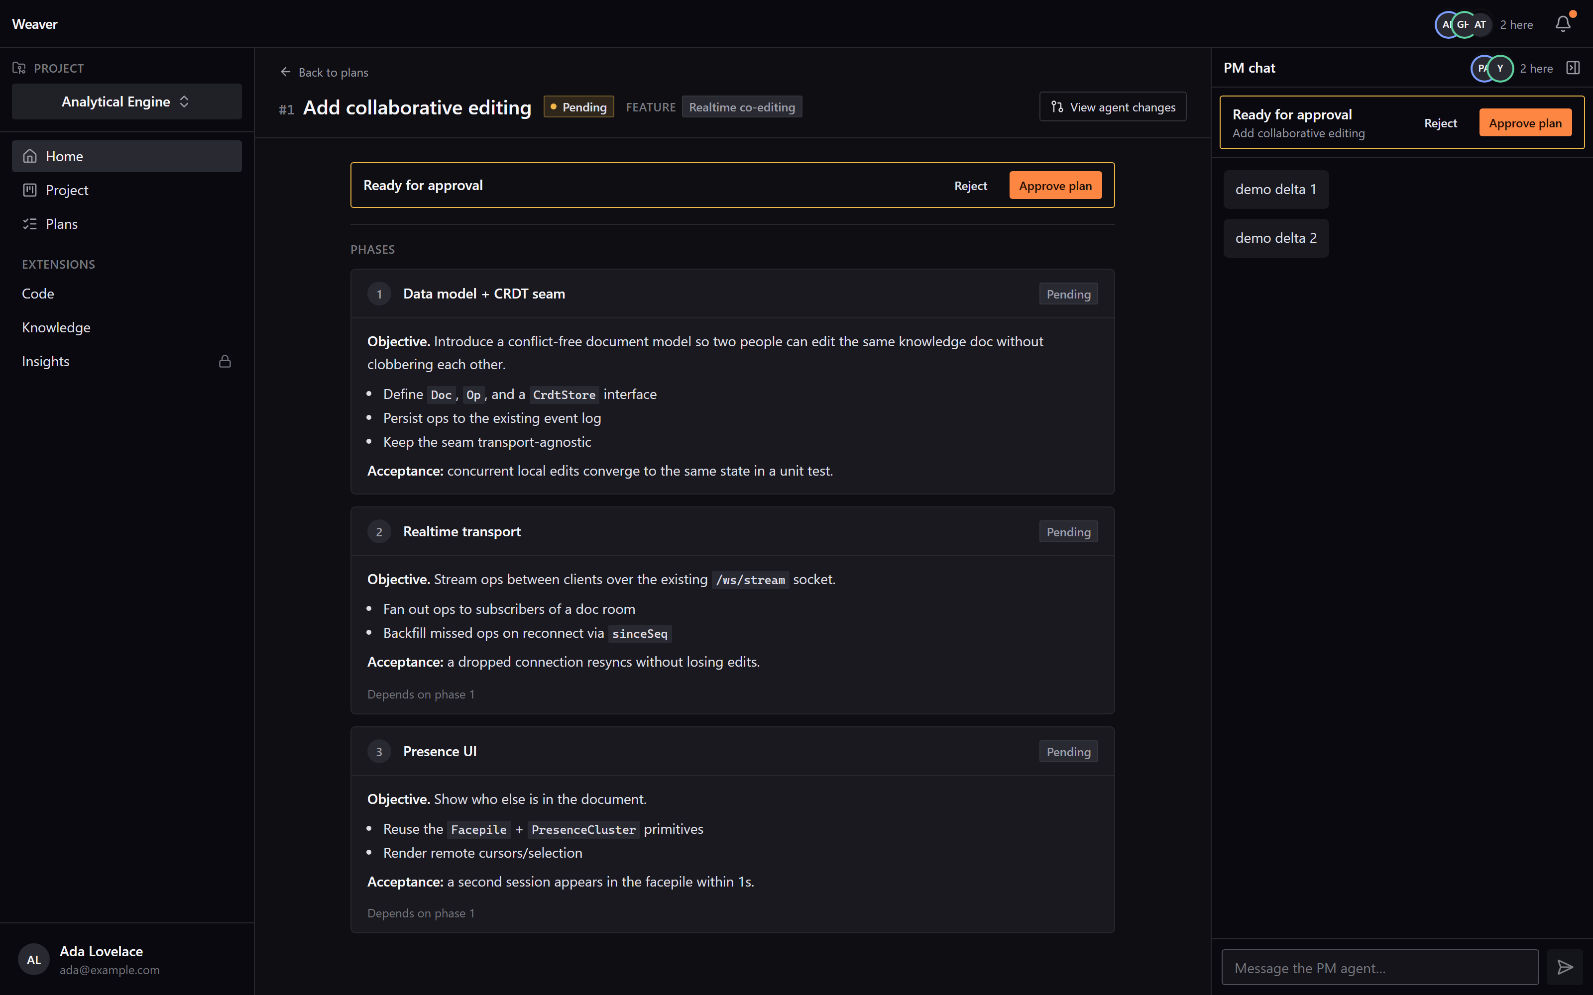The width and height of the screenshot is (1593, 995).
Task: Approve plan in main approval banner
Action: (x=1055, y=186)
